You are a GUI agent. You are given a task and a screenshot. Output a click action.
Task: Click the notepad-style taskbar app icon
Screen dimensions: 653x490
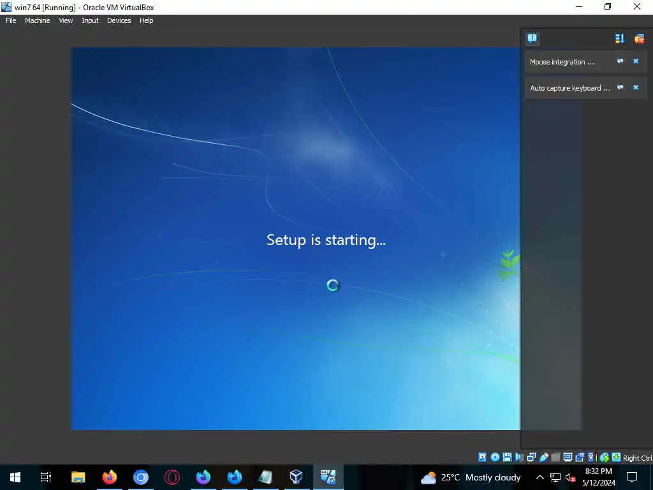pos(265,477)
